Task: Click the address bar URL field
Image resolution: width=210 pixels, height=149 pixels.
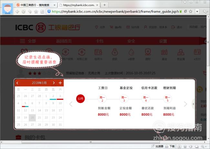Action: point(115,12)
